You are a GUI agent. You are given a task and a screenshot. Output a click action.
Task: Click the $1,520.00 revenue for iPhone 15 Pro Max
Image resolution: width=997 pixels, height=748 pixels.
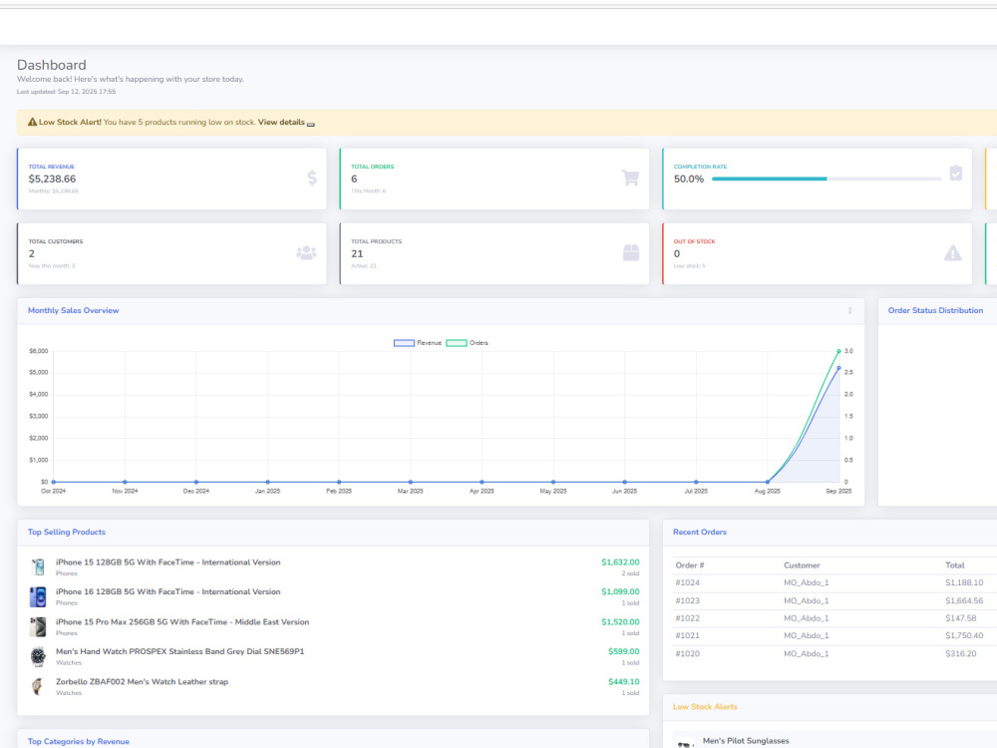(x=620, y=622)
